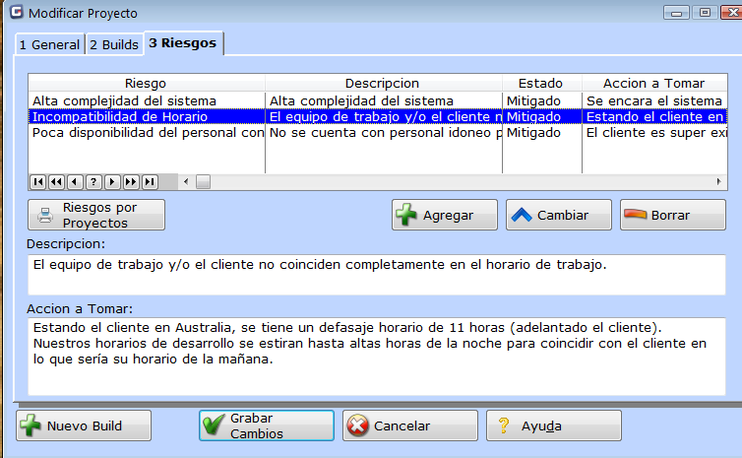The width and height of the screenshot is (742, 458).
Task: Click the printer icon for Riesgos por Proyectos
Action: [47, 215]
